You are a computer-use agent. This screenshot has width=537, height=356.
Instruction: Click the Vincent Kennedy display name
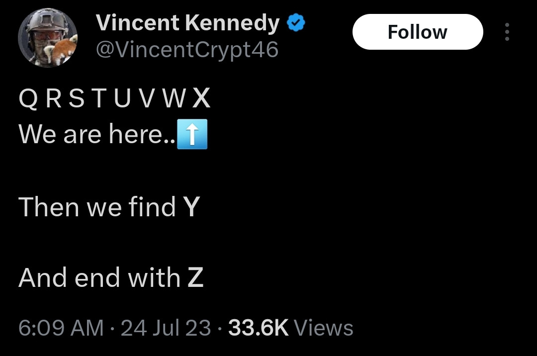(x=187, y=23)
